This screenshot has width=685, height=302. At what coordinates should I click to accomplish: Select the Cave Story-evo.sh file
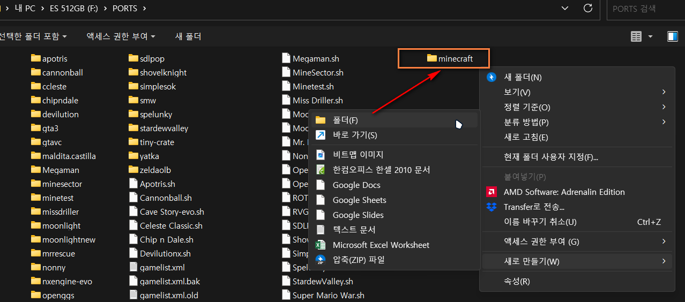click(167, 212)
